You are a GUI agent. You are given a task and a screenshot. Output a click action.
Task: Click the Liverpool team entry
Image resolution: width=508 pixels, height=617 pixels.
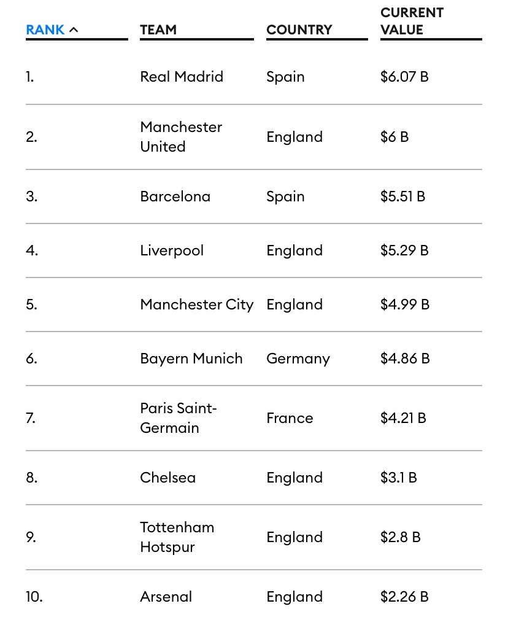click(x=172, y=250)
